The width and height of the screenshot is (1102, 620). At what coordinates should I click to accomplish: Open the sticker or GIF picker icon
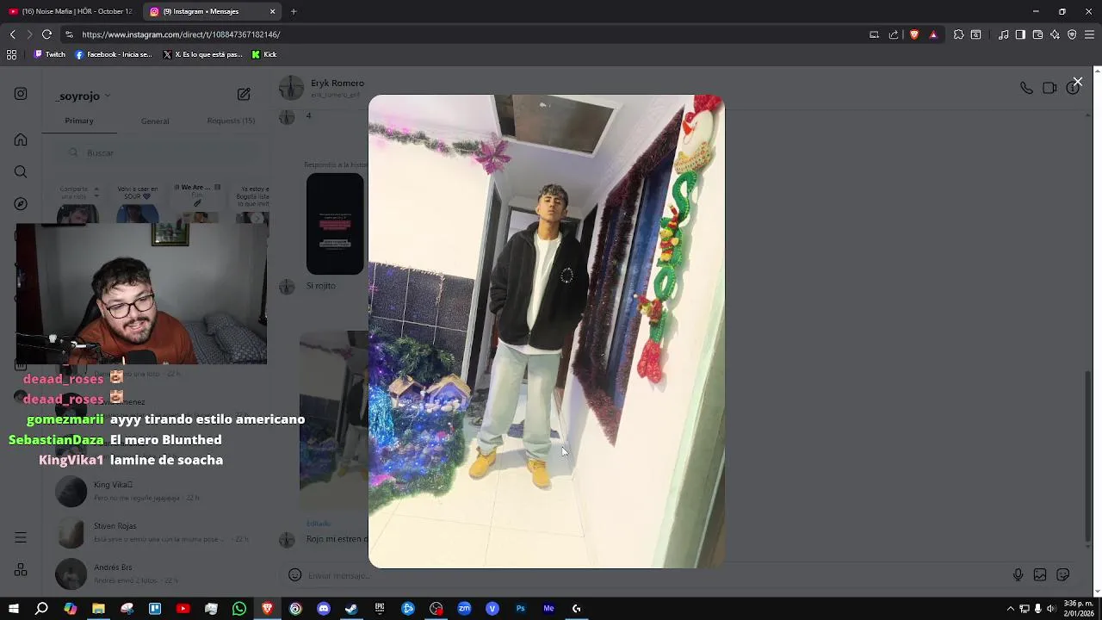point(1063,575)
